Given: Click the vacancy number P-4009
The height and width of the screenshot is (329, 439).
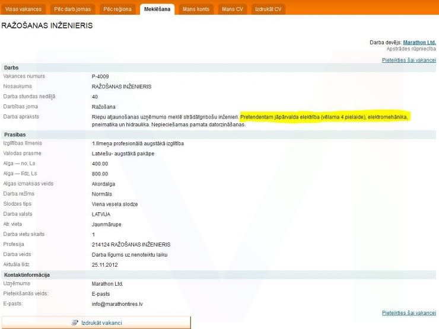Looking at the screenshot, I should (x=100, y=76).
